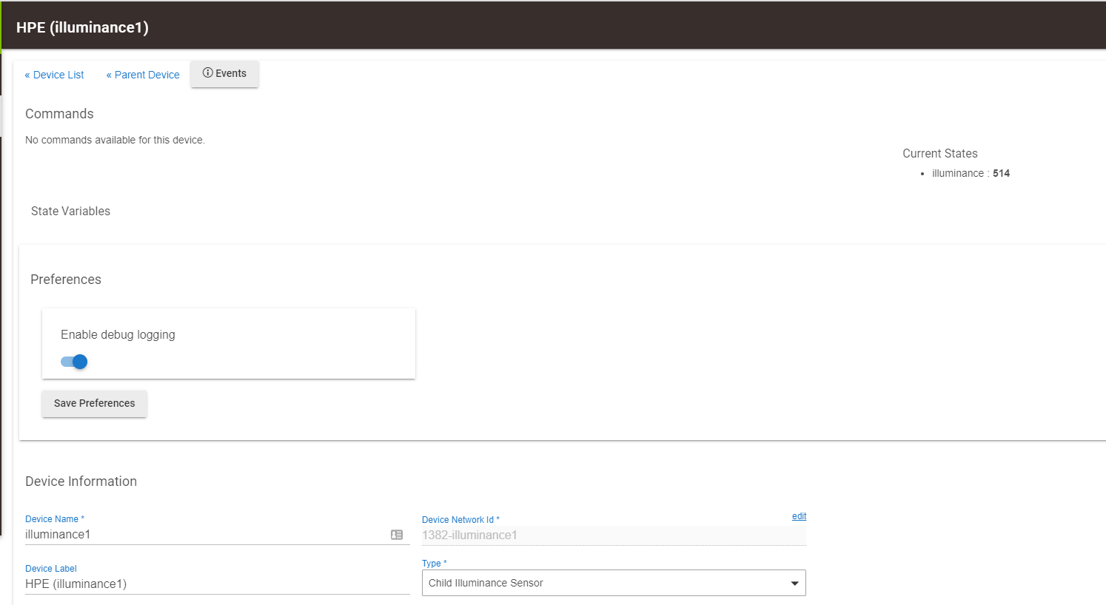Click the HPE (illuminance1) page title

pyautogui.click(x=82, y=27)
